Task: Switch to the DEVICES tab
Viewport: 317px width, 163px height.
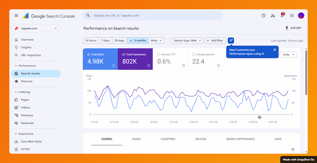Action: click(201, 139)
